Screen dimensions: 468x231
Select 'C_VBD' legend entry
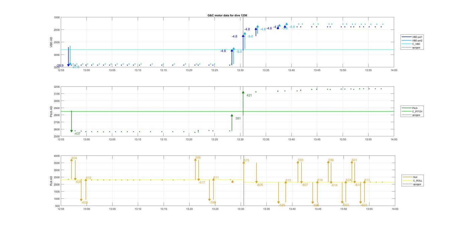[x=416, y=44]
